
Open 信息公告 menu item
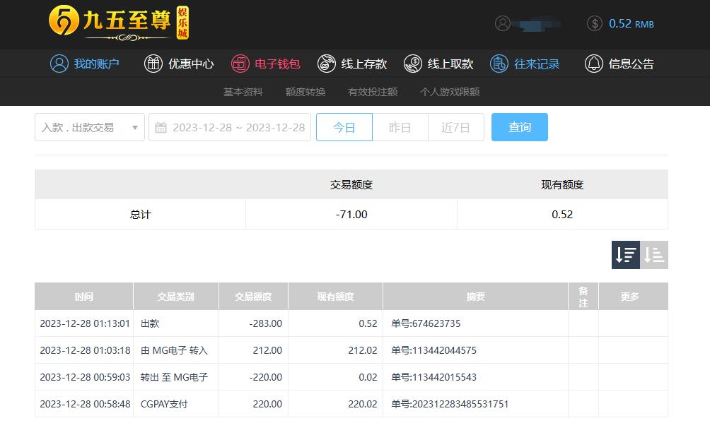click(619, 64)
